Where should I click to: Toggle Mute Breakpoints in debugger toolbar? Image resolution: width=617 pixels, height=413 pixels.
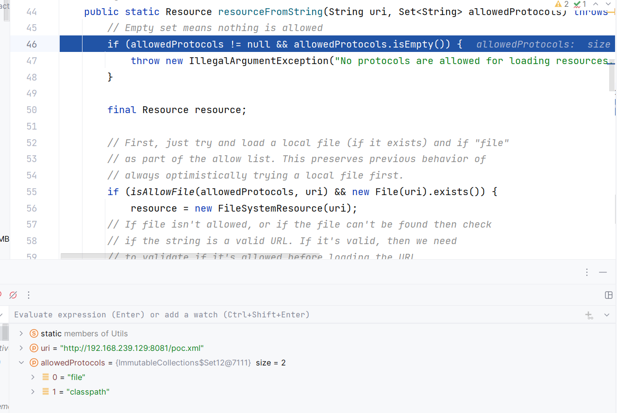point(13,295)
